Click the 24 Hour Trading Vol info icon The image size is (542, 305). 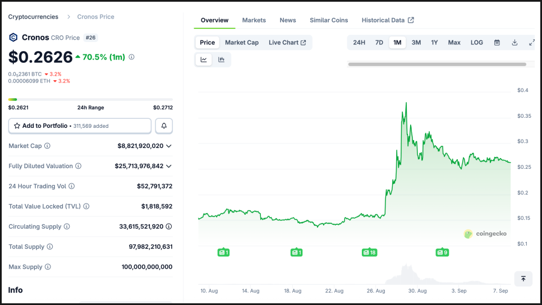click(72, 186)
